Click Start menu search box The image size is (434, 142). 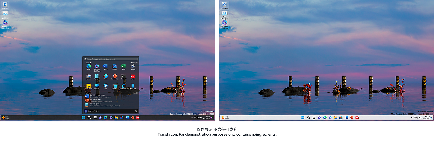click(x=111, y=59)
